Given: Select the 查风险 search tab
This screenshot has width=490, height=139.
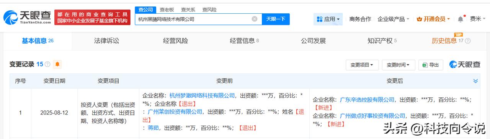Looking at the screenshot, I should [x=209, y=10].
